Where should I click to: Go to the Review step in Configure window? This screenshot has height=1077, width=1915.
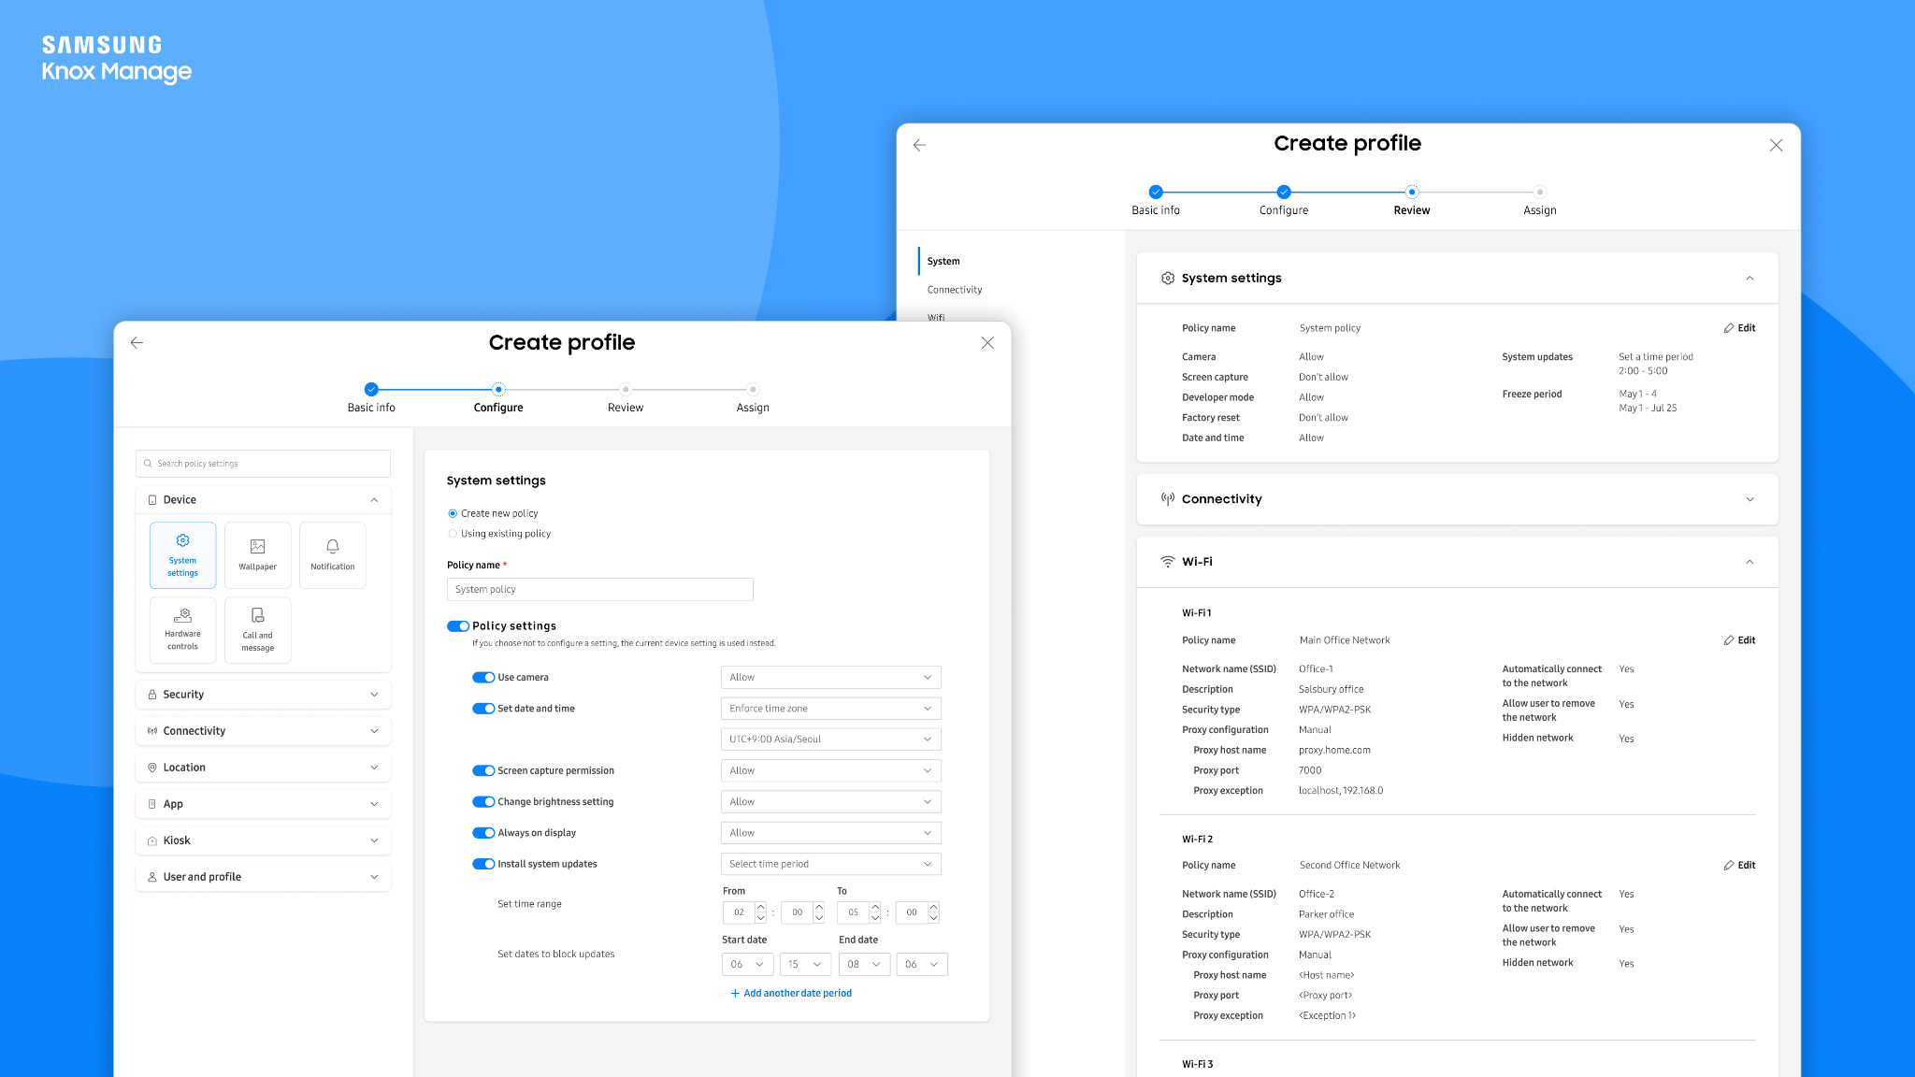(626, 390)
